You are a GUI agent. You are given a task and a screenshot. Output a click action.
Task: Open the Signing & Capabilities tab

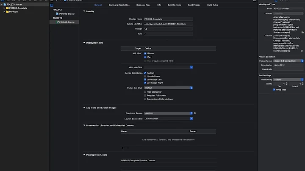tap(119, 5)
